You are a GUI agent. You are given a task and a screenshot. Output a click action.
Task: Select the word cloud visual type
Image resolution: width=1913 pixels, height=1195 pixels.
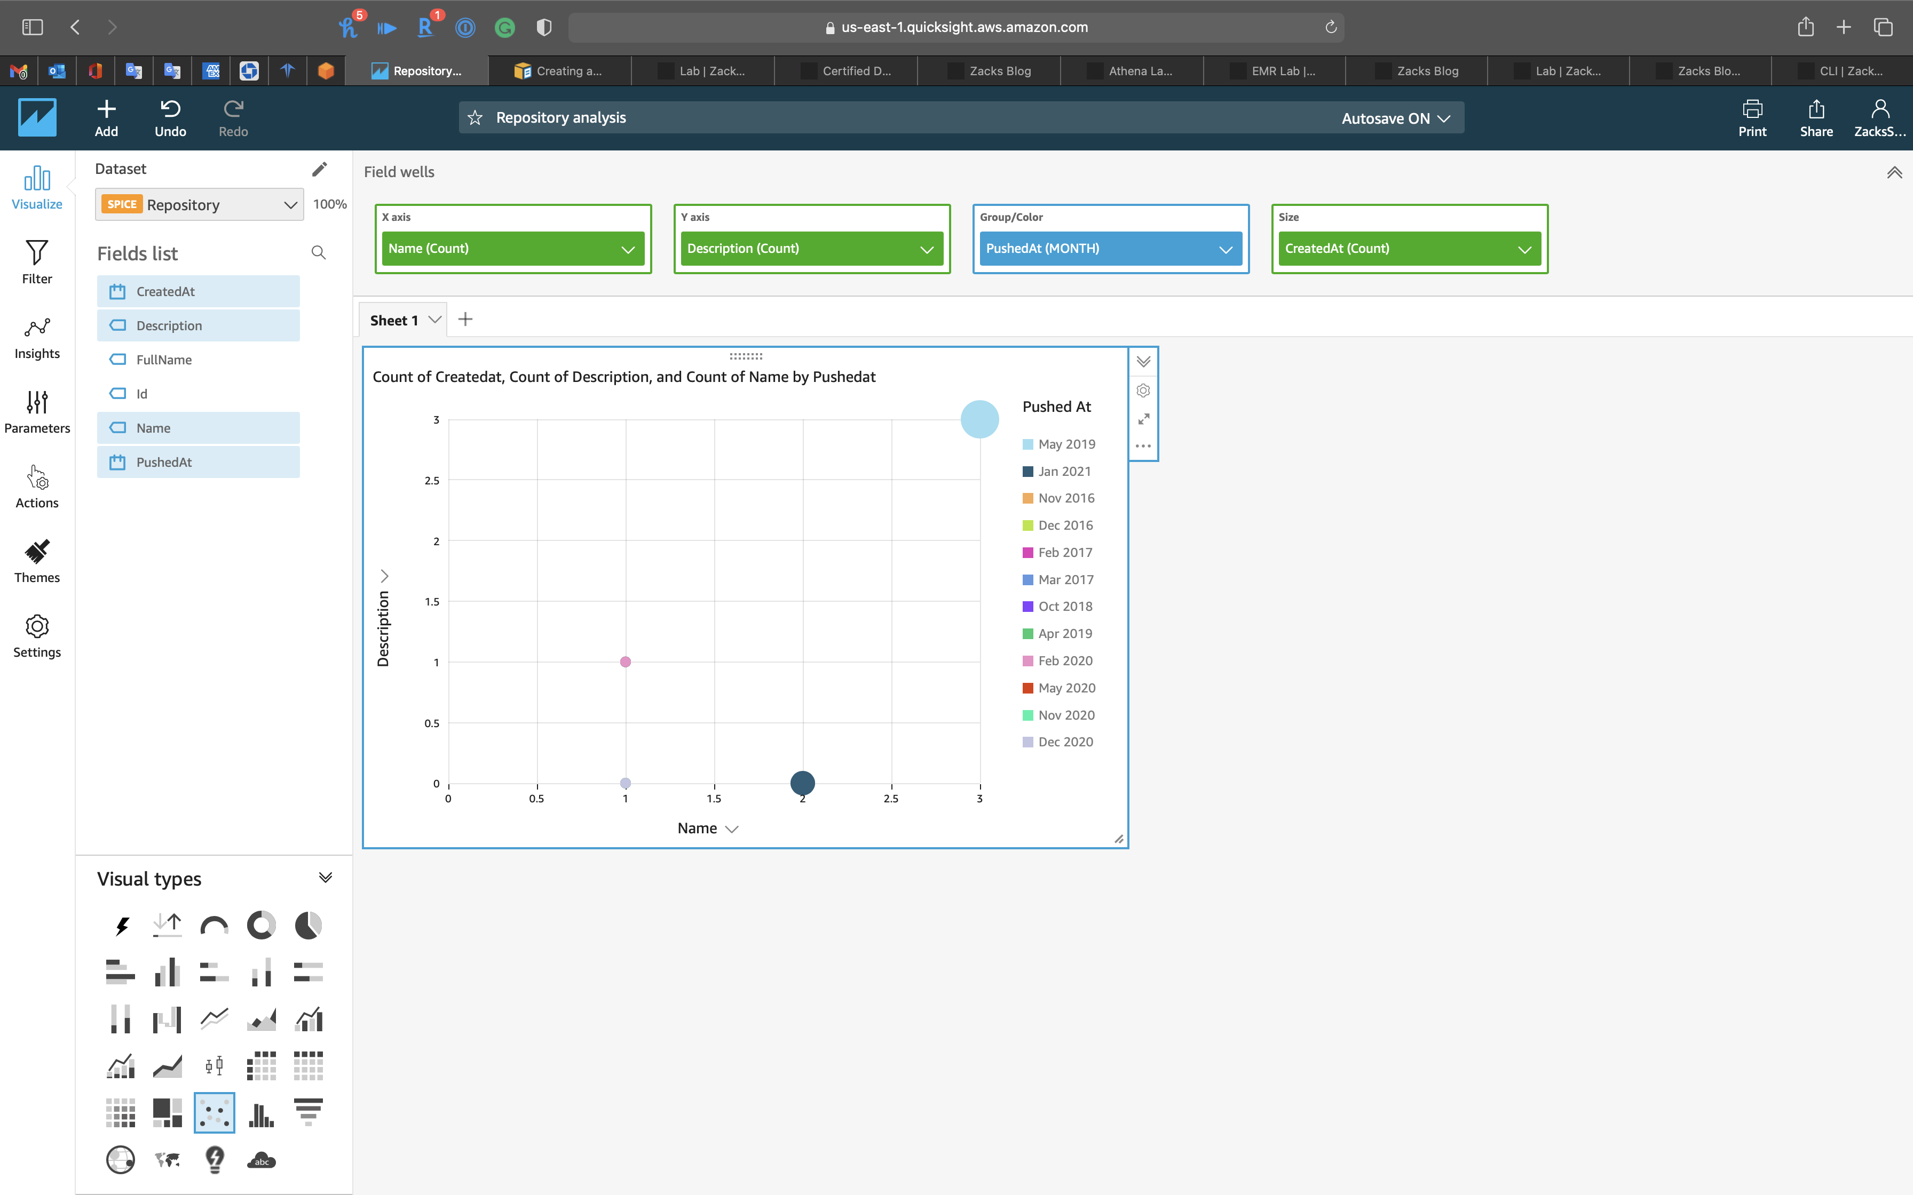[x=262, y=1159]
